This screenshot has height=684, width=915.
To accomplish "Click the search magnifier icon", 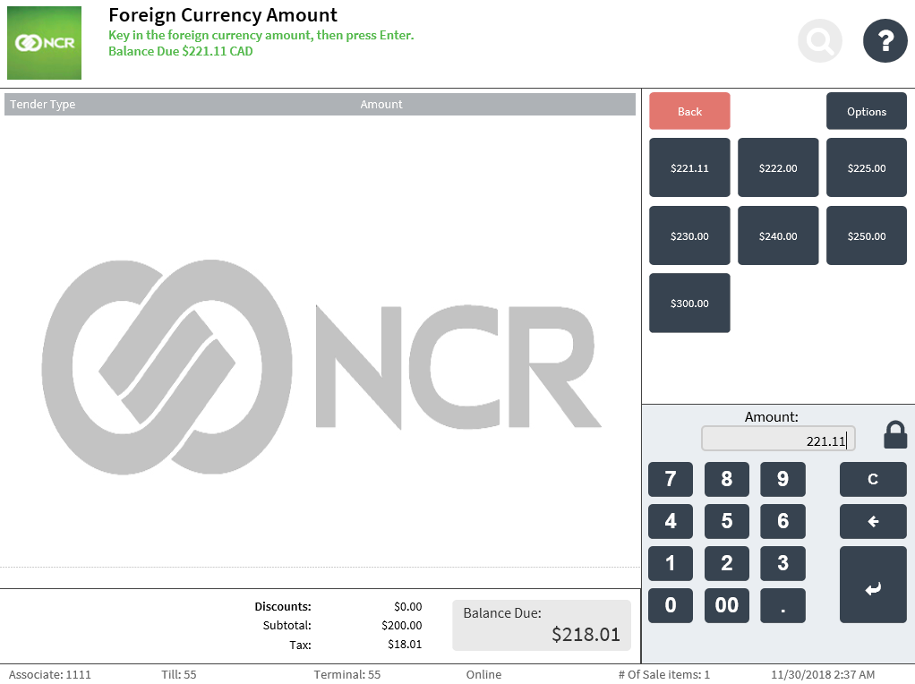I will (819, 40).
